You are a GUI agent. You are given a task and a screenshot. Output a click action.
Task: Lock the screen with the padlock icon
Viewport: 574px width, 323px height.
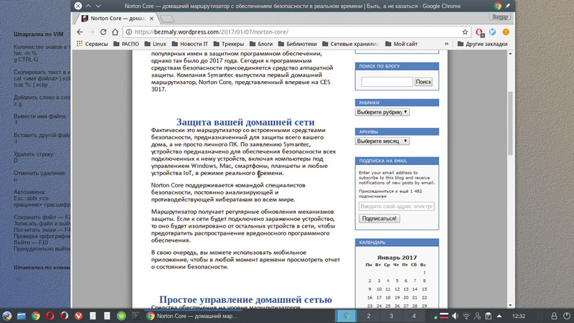click(x=554, y=316)
